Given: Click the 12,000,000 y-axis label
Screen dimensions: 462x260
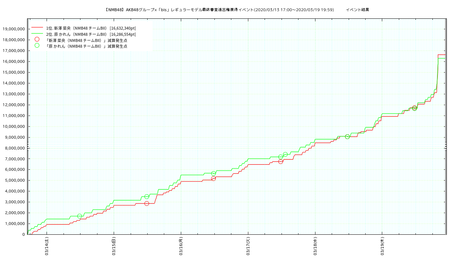Looking at the screenshot, I should pyautogui.click(x=14, y=105).
